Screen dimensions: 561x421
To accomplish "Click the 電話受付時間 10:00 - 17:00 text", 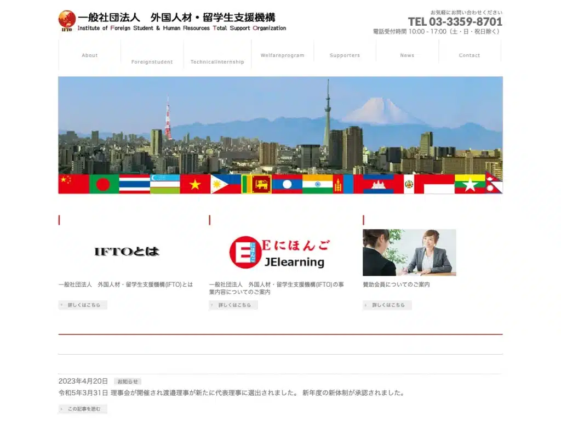I will click(x=436, y=31).
